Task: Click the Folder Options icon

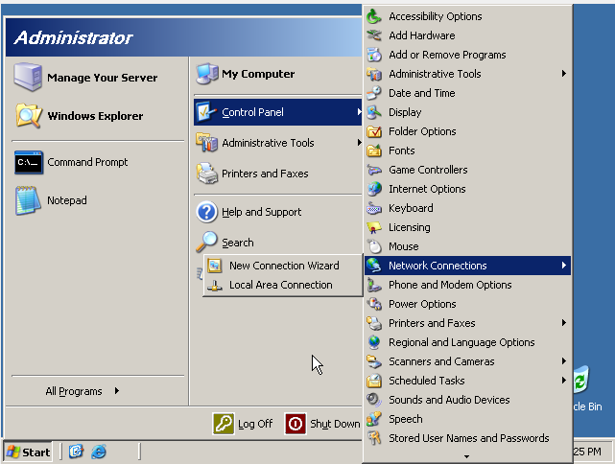Action: [x=374, y=131]
